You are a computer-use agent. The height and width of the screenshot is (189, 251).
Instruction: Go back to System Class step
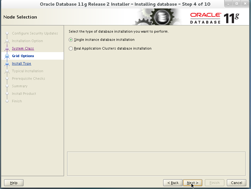(x=23, y=48)
